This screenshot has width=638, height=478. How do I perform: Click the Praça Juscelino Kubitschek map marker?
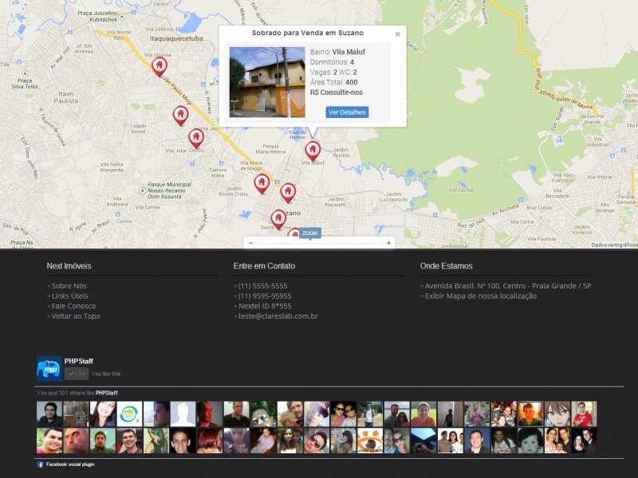122,17
